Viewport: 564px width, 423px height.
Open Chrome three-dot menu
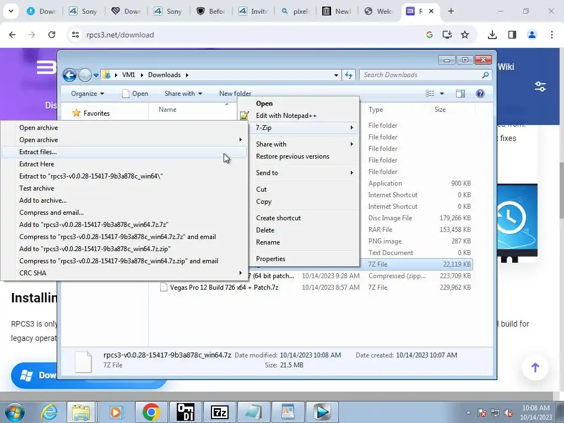click(552, 35)
